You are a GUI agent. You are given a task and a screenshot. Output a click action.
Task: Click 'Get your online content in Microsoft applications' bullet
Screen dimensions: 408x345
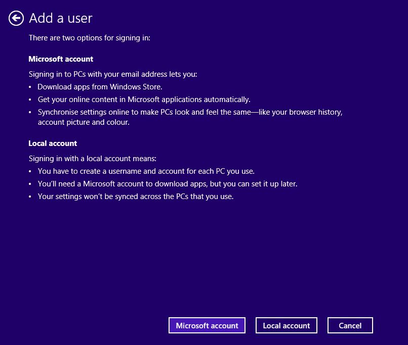(144, 100)
